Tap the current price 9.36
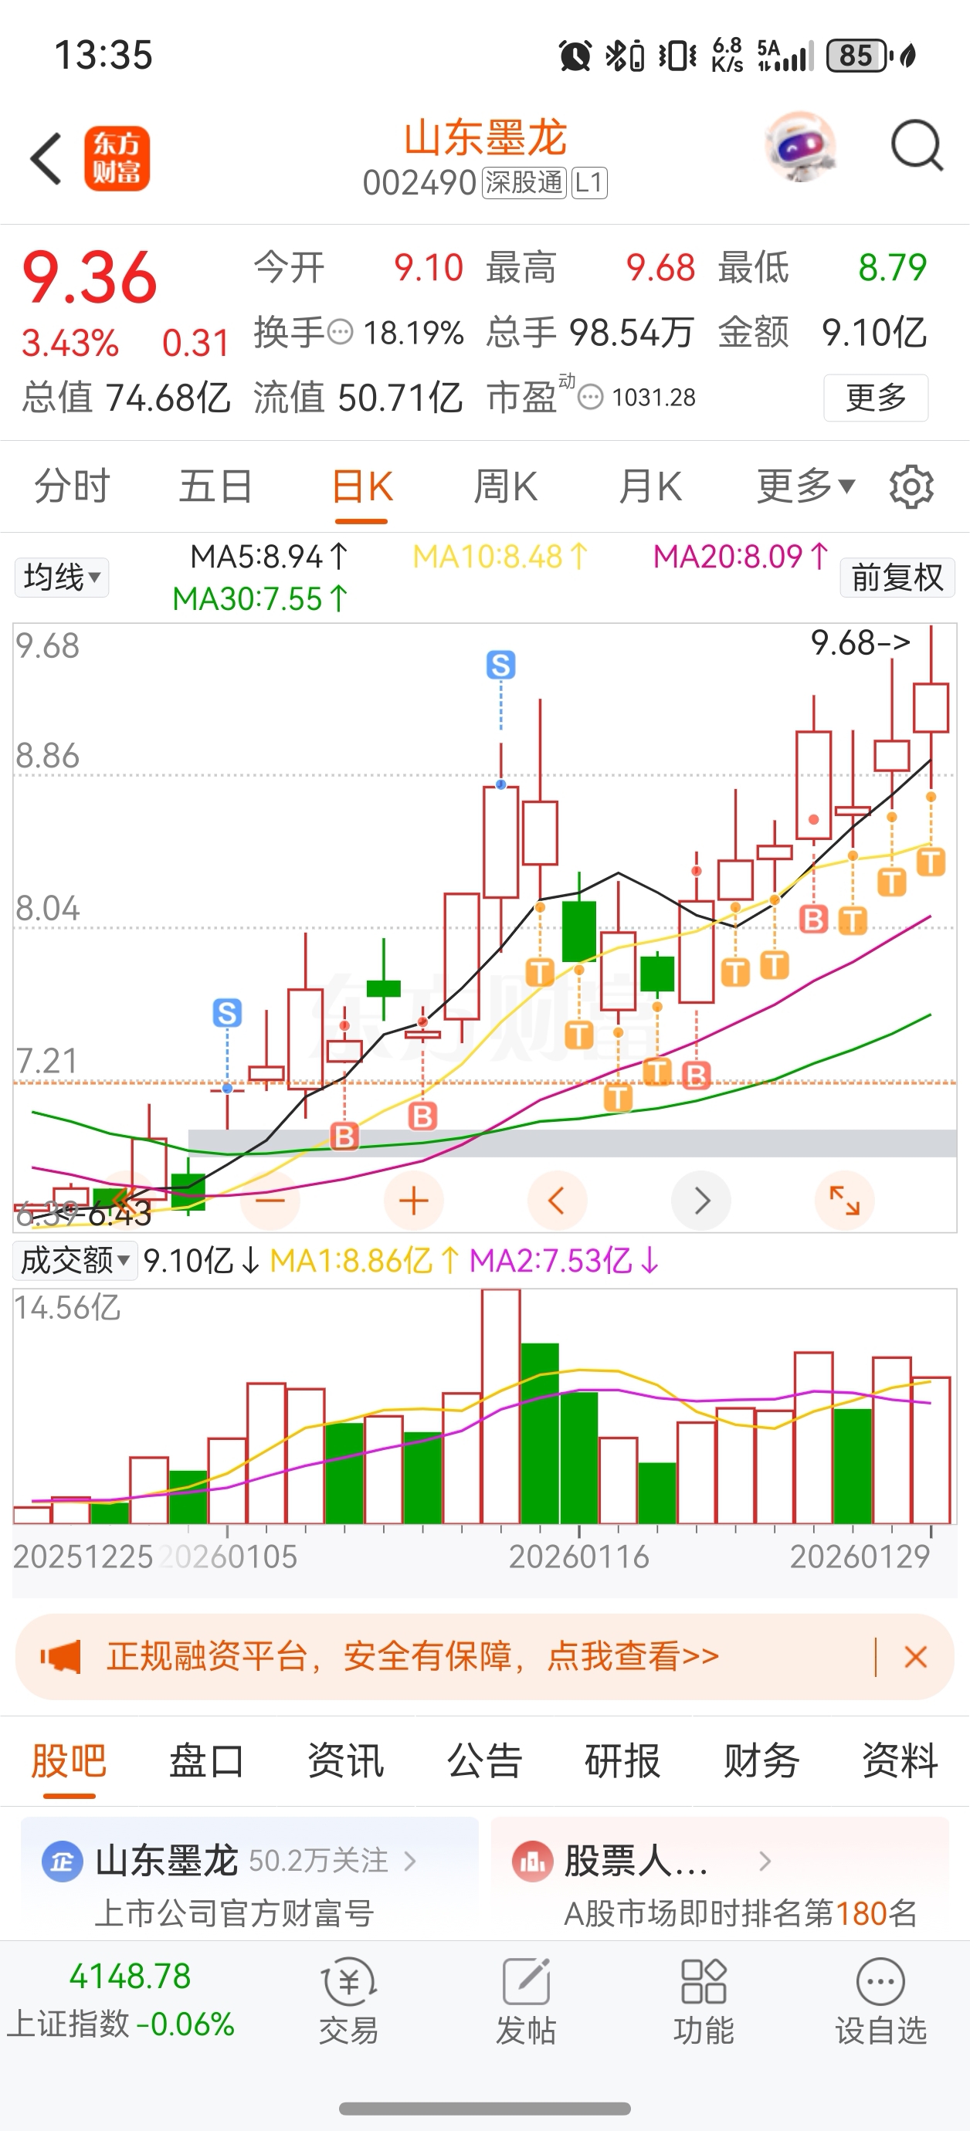 [90, 277]
